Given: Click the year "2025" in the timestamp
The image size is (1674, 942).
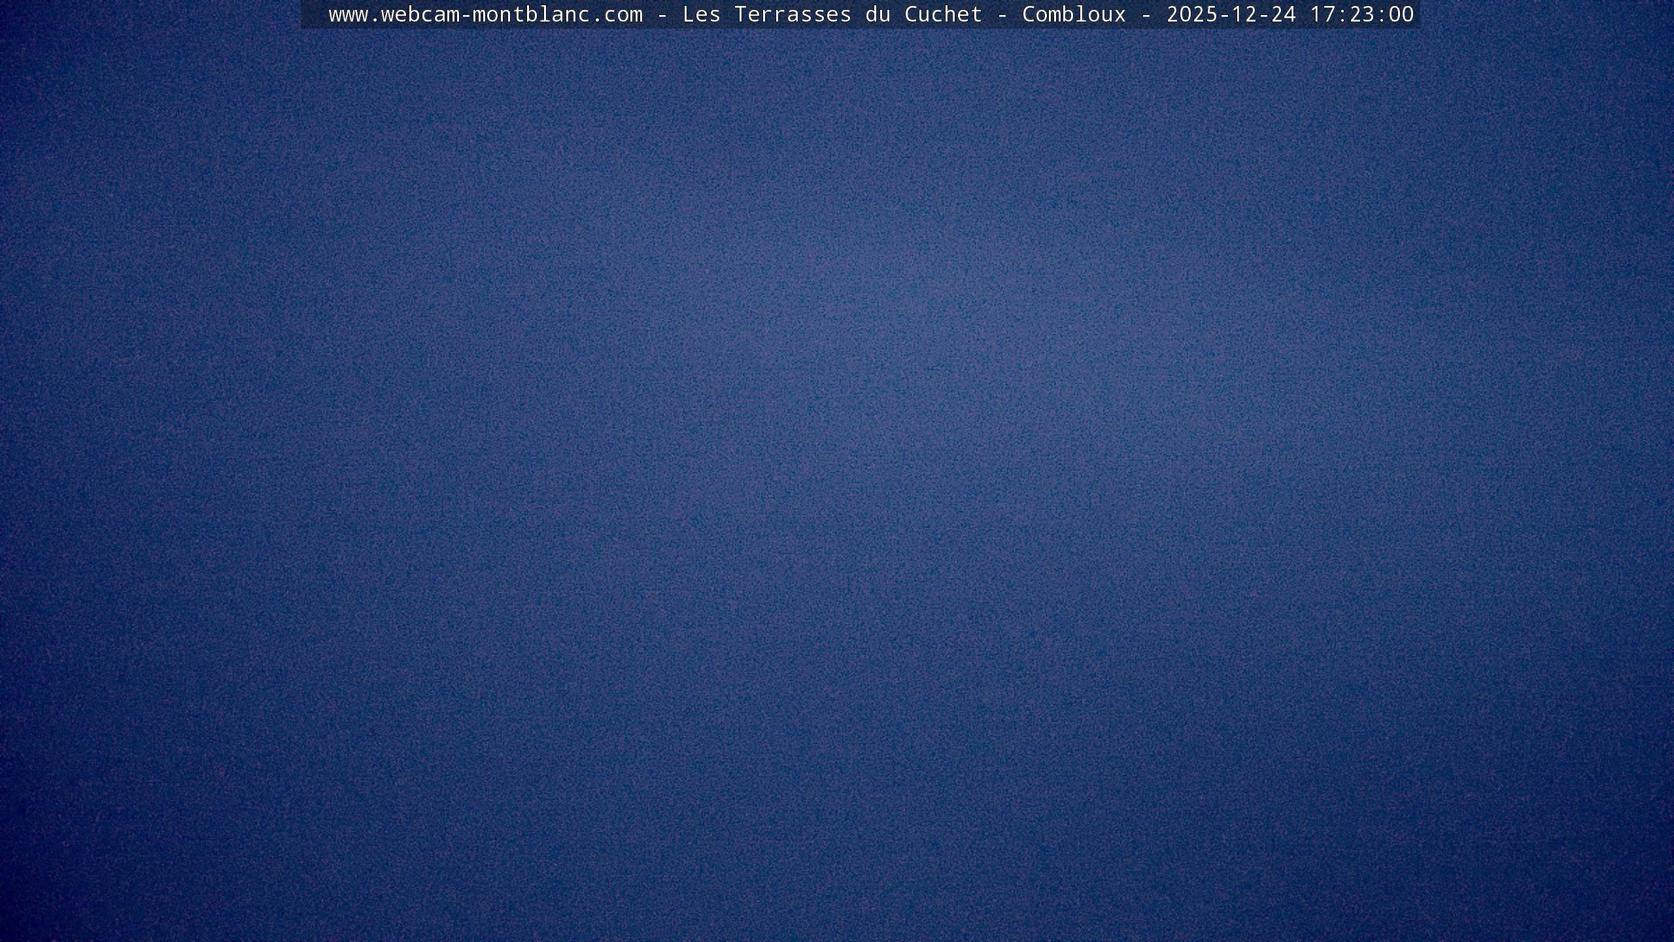Looking at the screenshot, I should [x=1192, y=14].
